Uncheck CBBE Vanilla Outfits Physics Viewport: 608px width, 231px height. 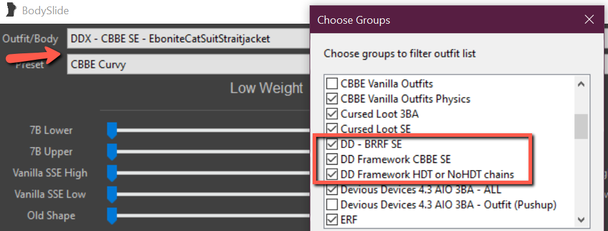332,99
